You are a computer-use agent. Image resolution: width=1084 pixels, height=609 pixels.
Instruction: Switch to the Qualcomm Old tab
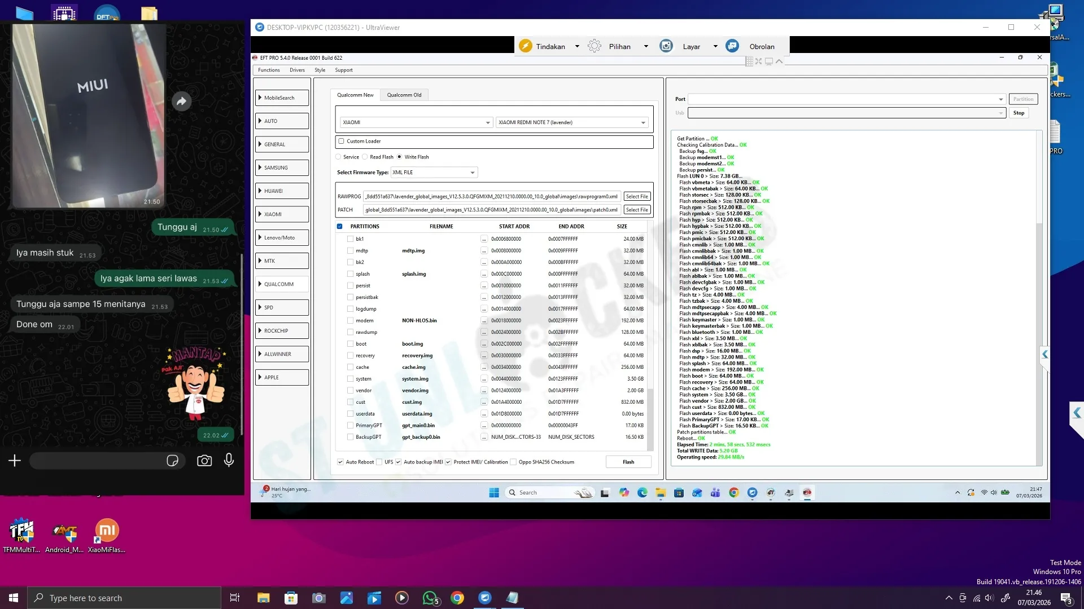[404, 95]
